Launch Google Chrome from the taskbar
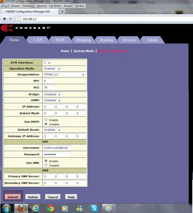Image resolution: width=193 pixels, height=213 pixels. tap(50, 208)
